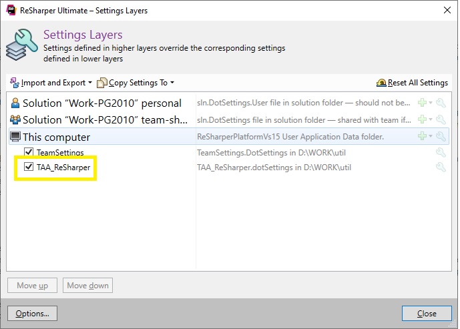The width and height of the screenshot is (460, 329).
Task: Click the Copy Settings To pages icon
Action: click(x=101, y=83)
